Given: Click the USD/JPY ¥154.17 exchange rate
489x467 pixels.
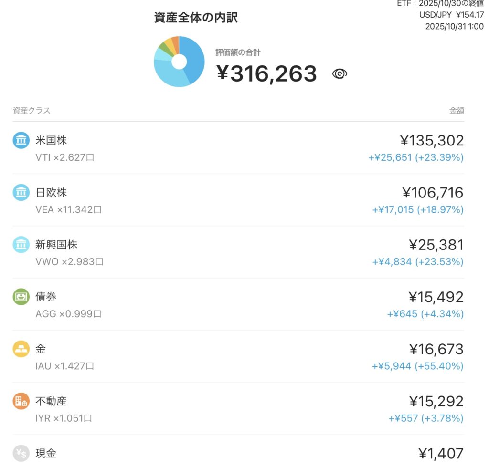Looking at the screenshot, I should (x=451, y=15).
